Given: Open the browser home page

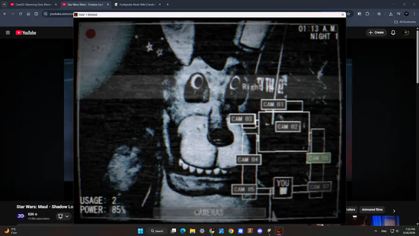Looking at the screenshot, I should (28, 14).
